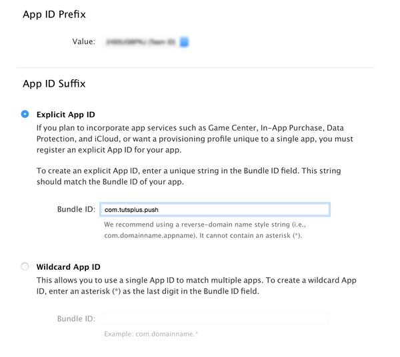The width and height of the screenshot is (400, 357).
Task: Click the Example: com.domainname.* placeholder text
Action: (x=151, y=334)
